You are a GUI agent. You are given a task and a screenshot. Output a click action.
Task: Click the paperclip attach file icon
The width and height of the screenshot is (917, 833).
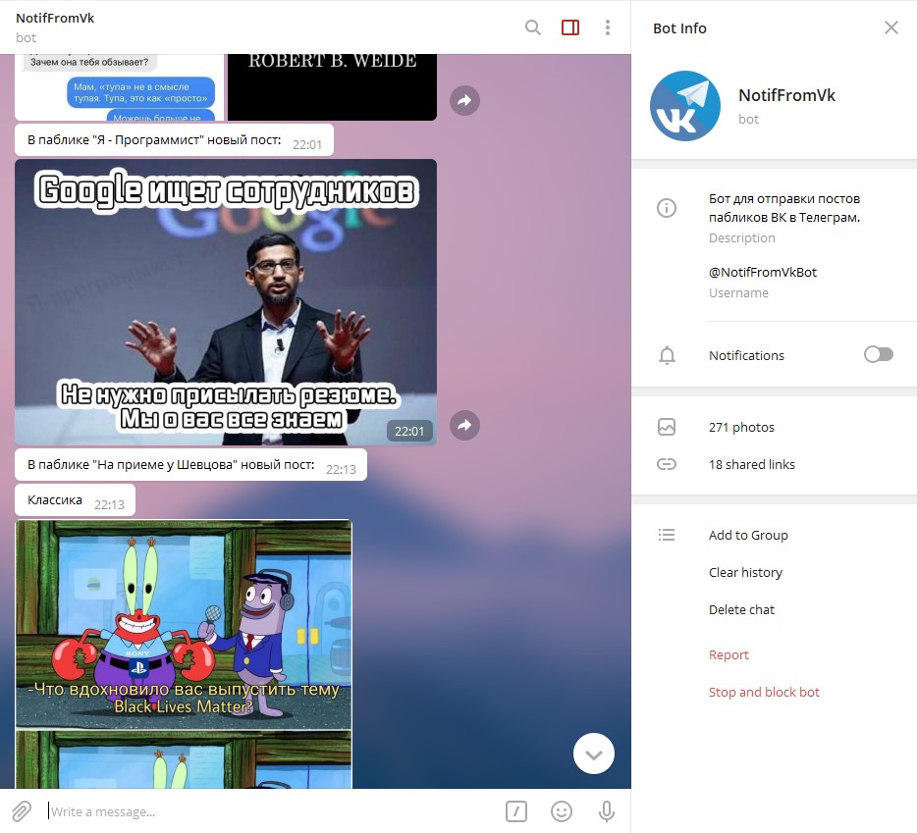coord(21,811)
